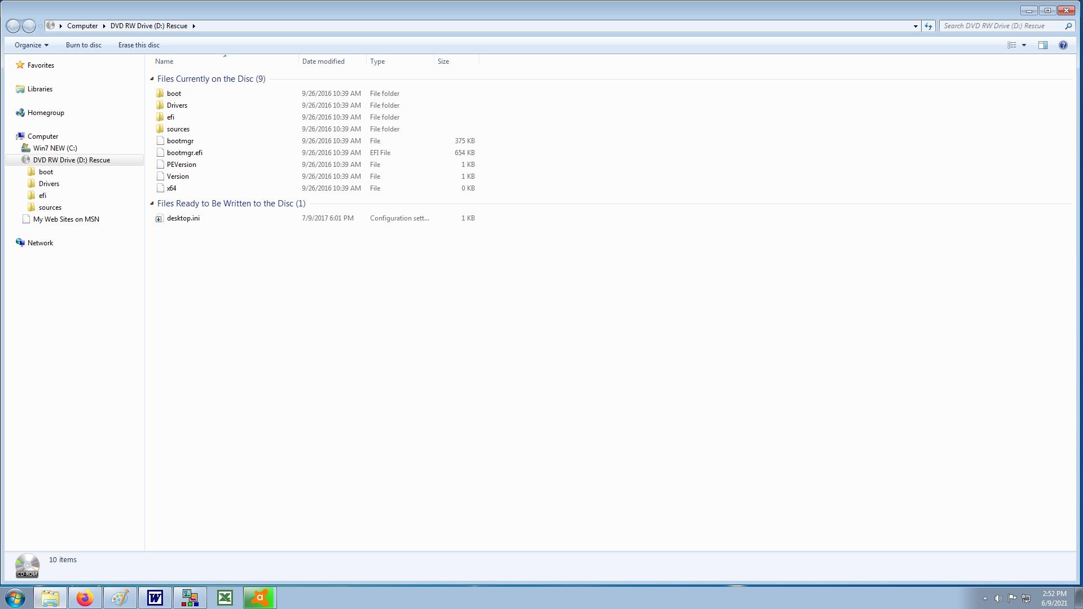
Task: Click the Change your view icon
Action: pos(1012,45)
